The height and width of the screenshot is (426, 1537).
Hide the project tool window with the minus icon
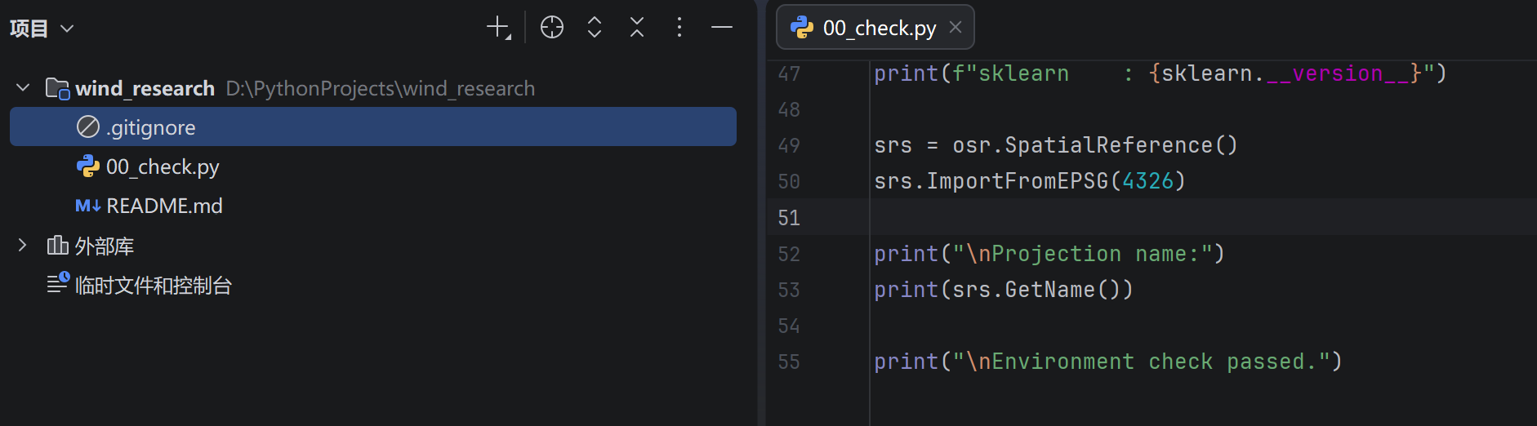pyautogui.click(x=722, y=28)
